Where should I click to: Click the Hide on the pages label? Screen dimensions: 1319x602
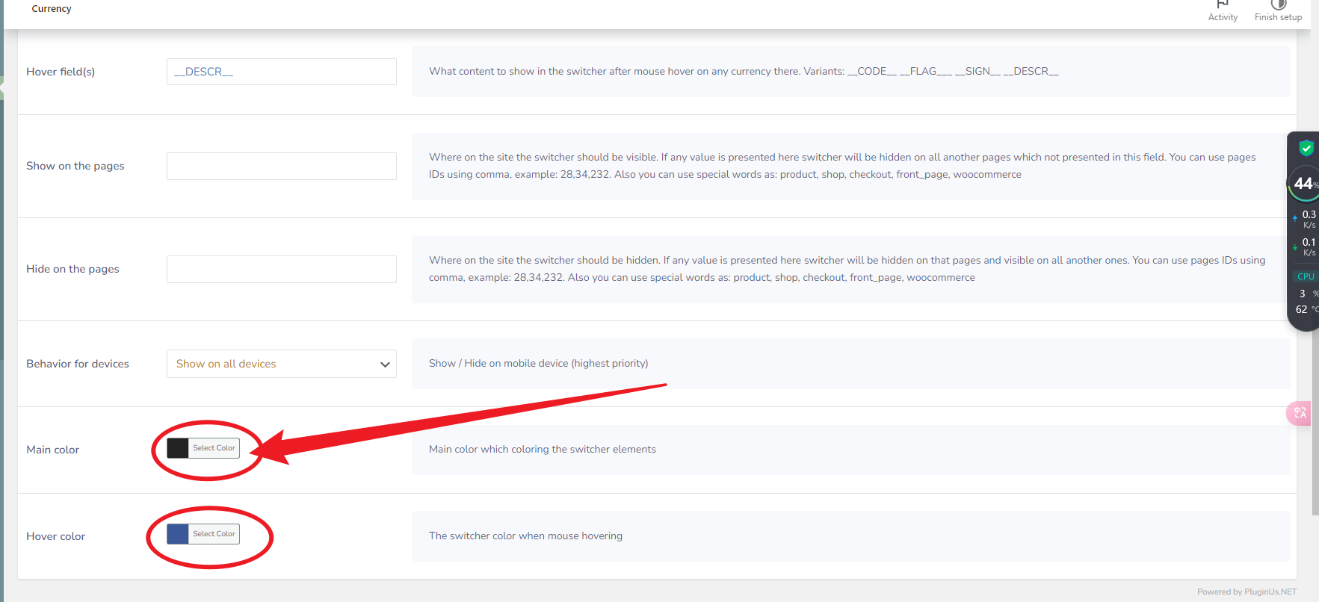[x=72, y=269]
